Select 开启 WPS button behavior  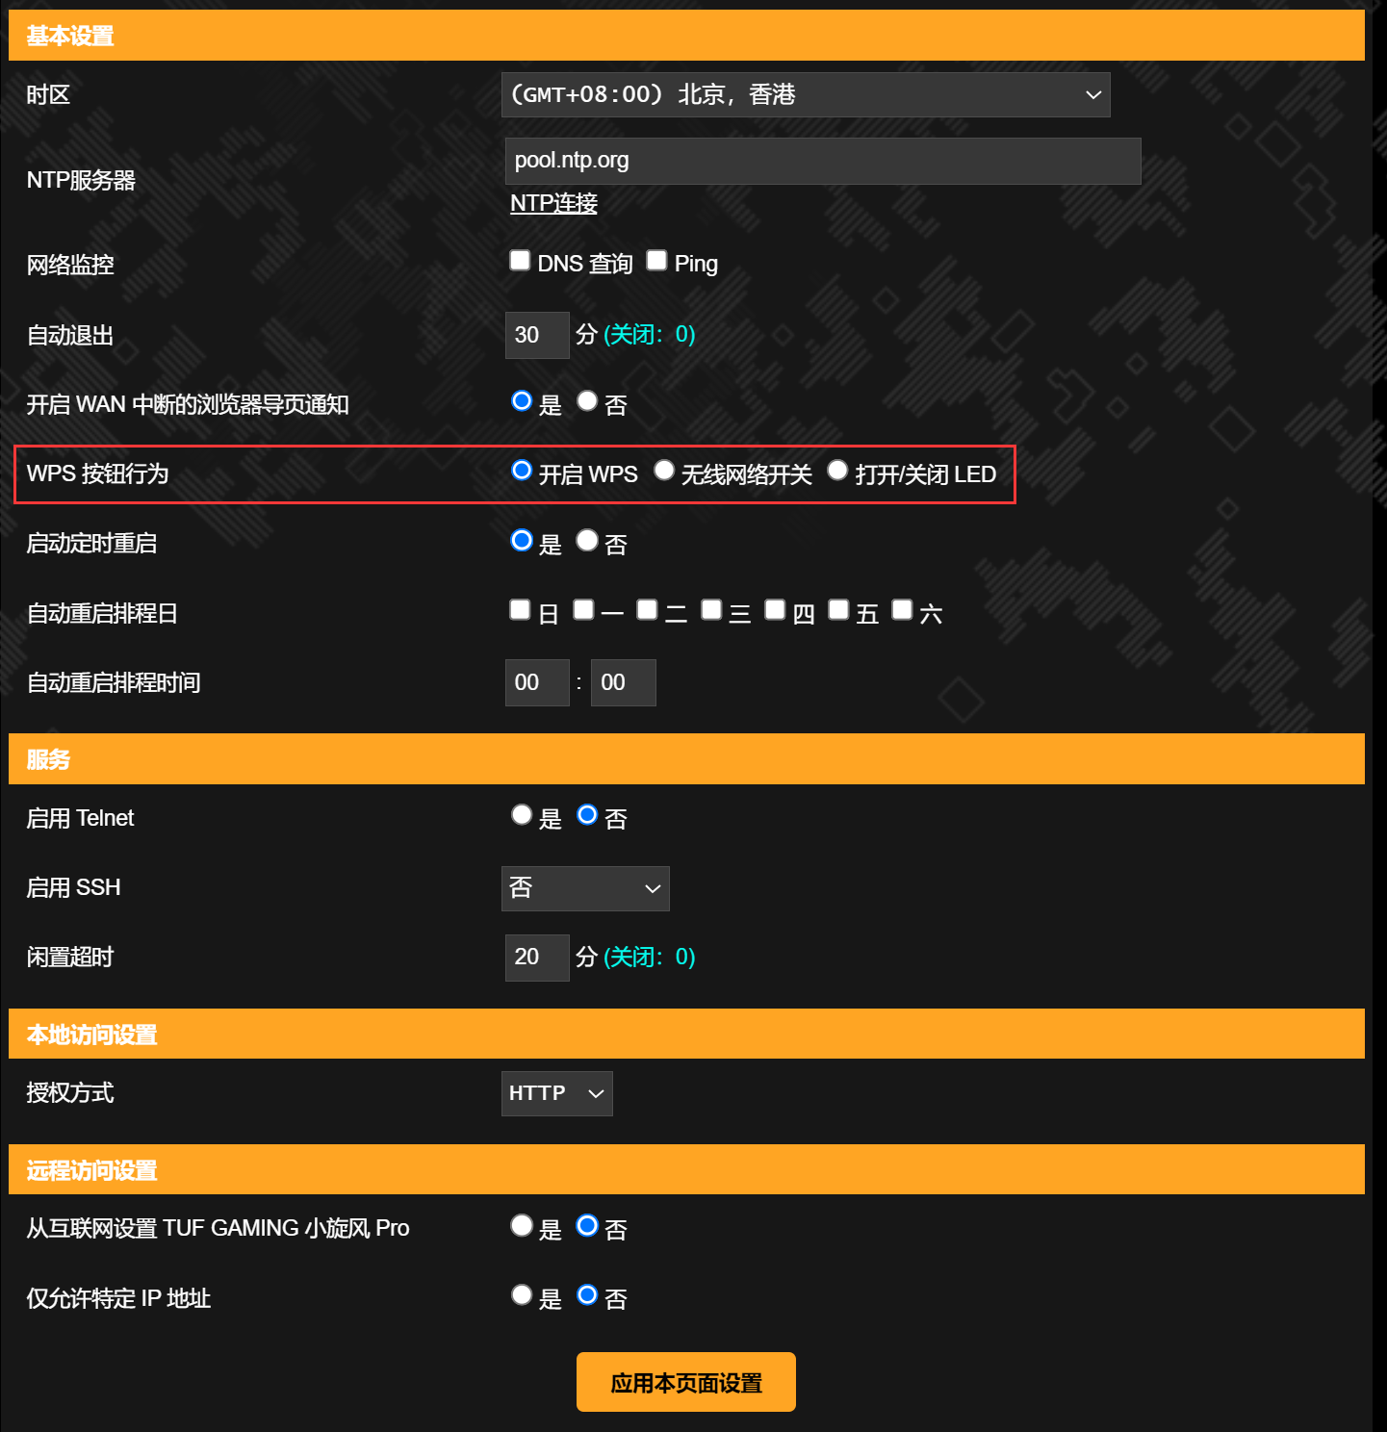coord(522,471)
